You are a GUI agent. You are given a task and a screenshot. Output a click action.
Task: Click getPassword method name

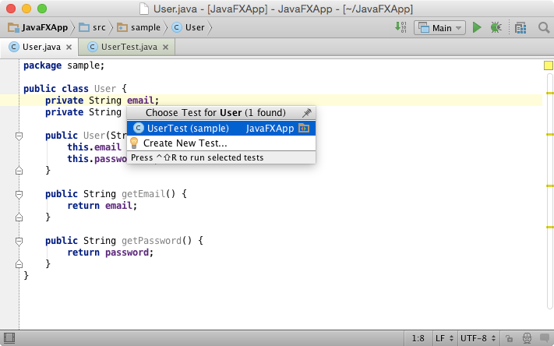152,241
